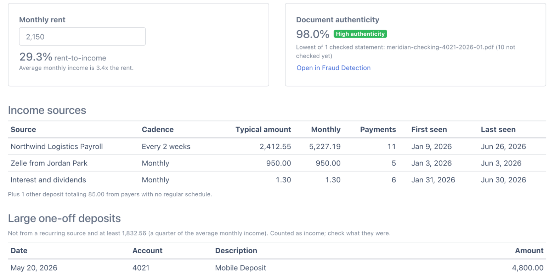Click the Monthly rent input field
The height and width of the screenshot is (277, 555).
pyautogui.click(x=82, y=36)
